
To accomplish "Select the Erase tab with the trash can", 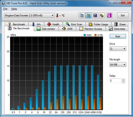I will pyautogui.click(x=120, y=24).
